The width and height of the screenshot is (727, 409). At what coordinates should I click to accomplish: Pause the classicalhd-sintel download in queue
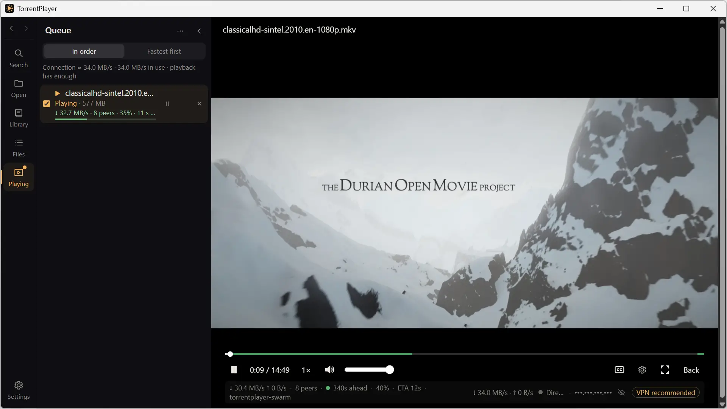(167, 103)
